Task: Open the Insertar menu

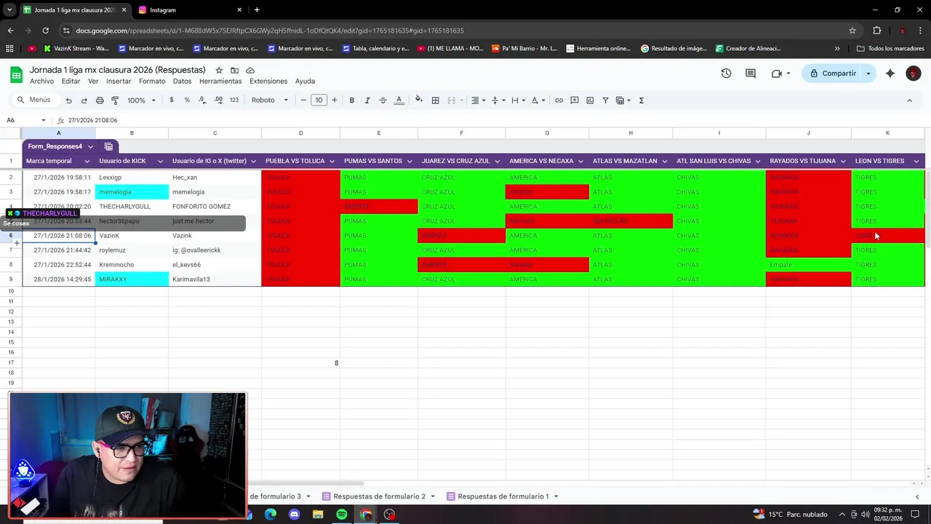Action: pyautogui.click(x=119, y=81)
